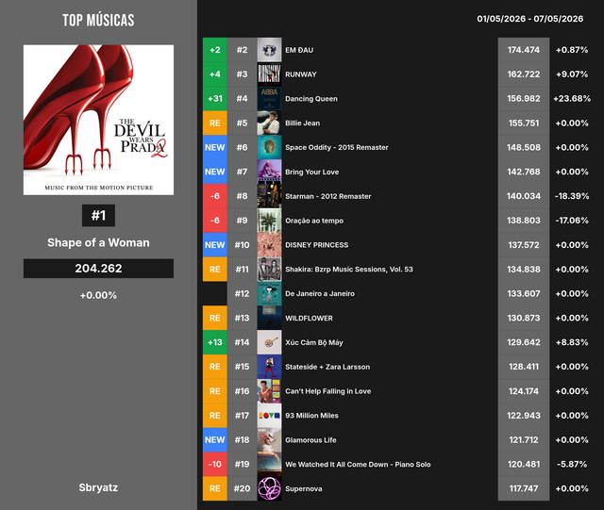Viewport: 604px width, 510px height.
Task: Click the #1 rank badge
Action: tap(98, 215)
